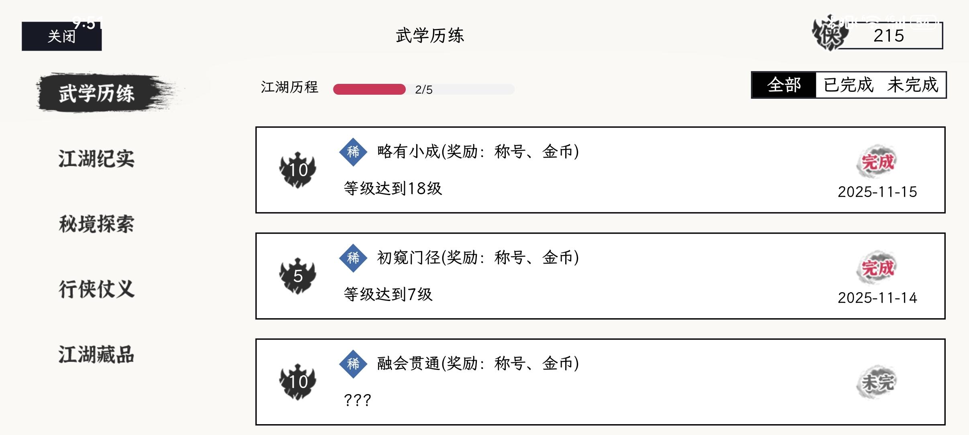The height and width of the screenshot is (435, 969).
Task: Click the 5-point badge for 初窥门径
Action: tap(298, 276)
